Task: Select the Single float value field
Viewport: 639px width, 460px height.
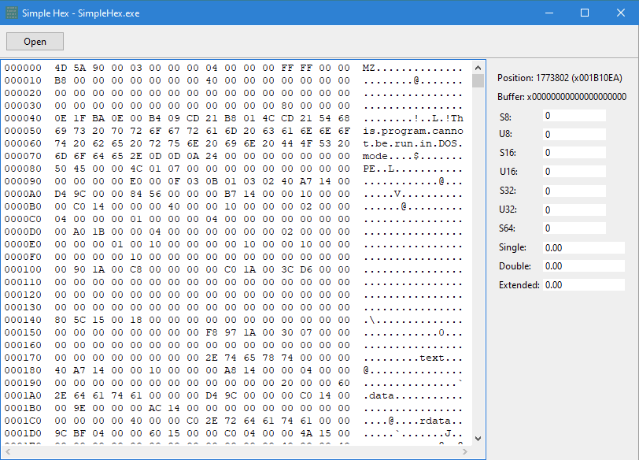Action: pyautogui.click(x=582, y=247)
